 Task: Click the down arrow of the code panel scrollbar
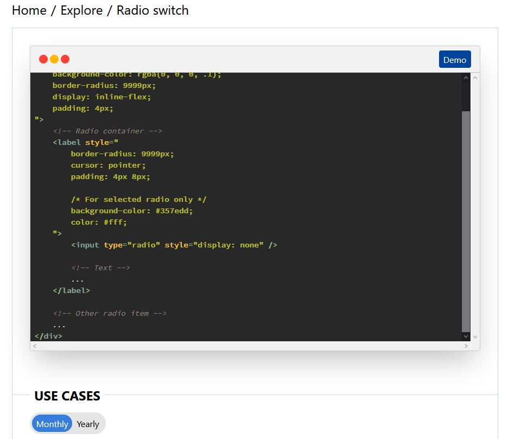466,336
